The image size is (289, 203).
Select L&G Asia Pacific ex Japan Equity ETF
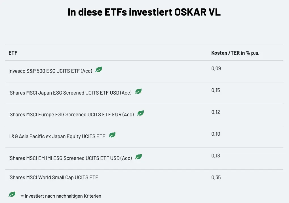click(x=57, y=136)
